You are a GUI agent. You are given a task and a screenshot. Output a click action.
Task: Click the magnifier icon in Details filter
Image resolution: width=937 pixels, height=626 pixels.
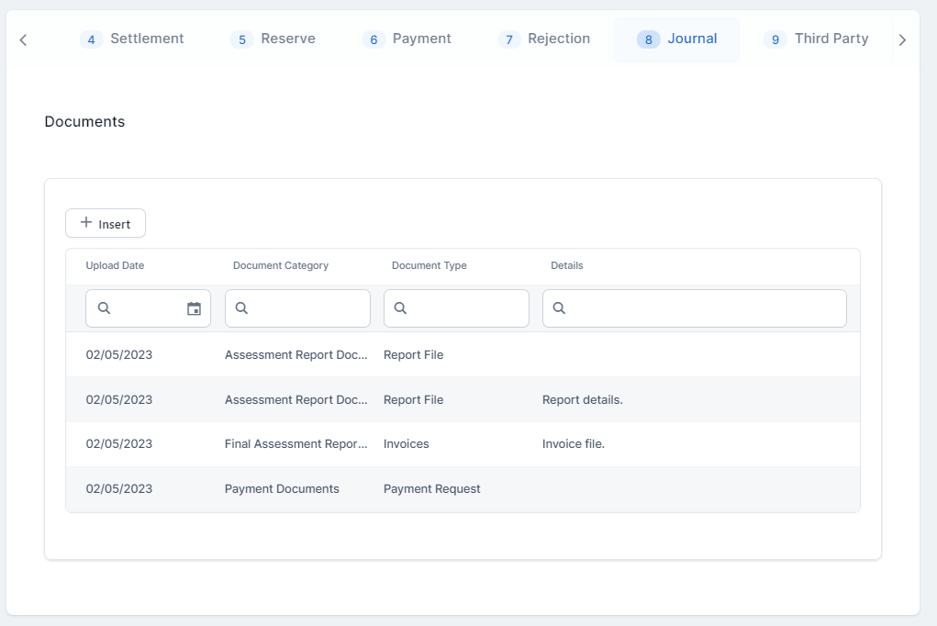560,308
